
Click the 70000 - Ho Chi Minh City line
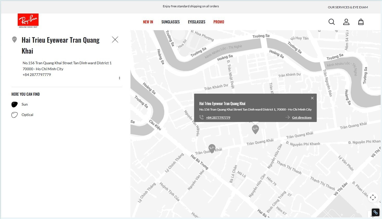point(43,69)
